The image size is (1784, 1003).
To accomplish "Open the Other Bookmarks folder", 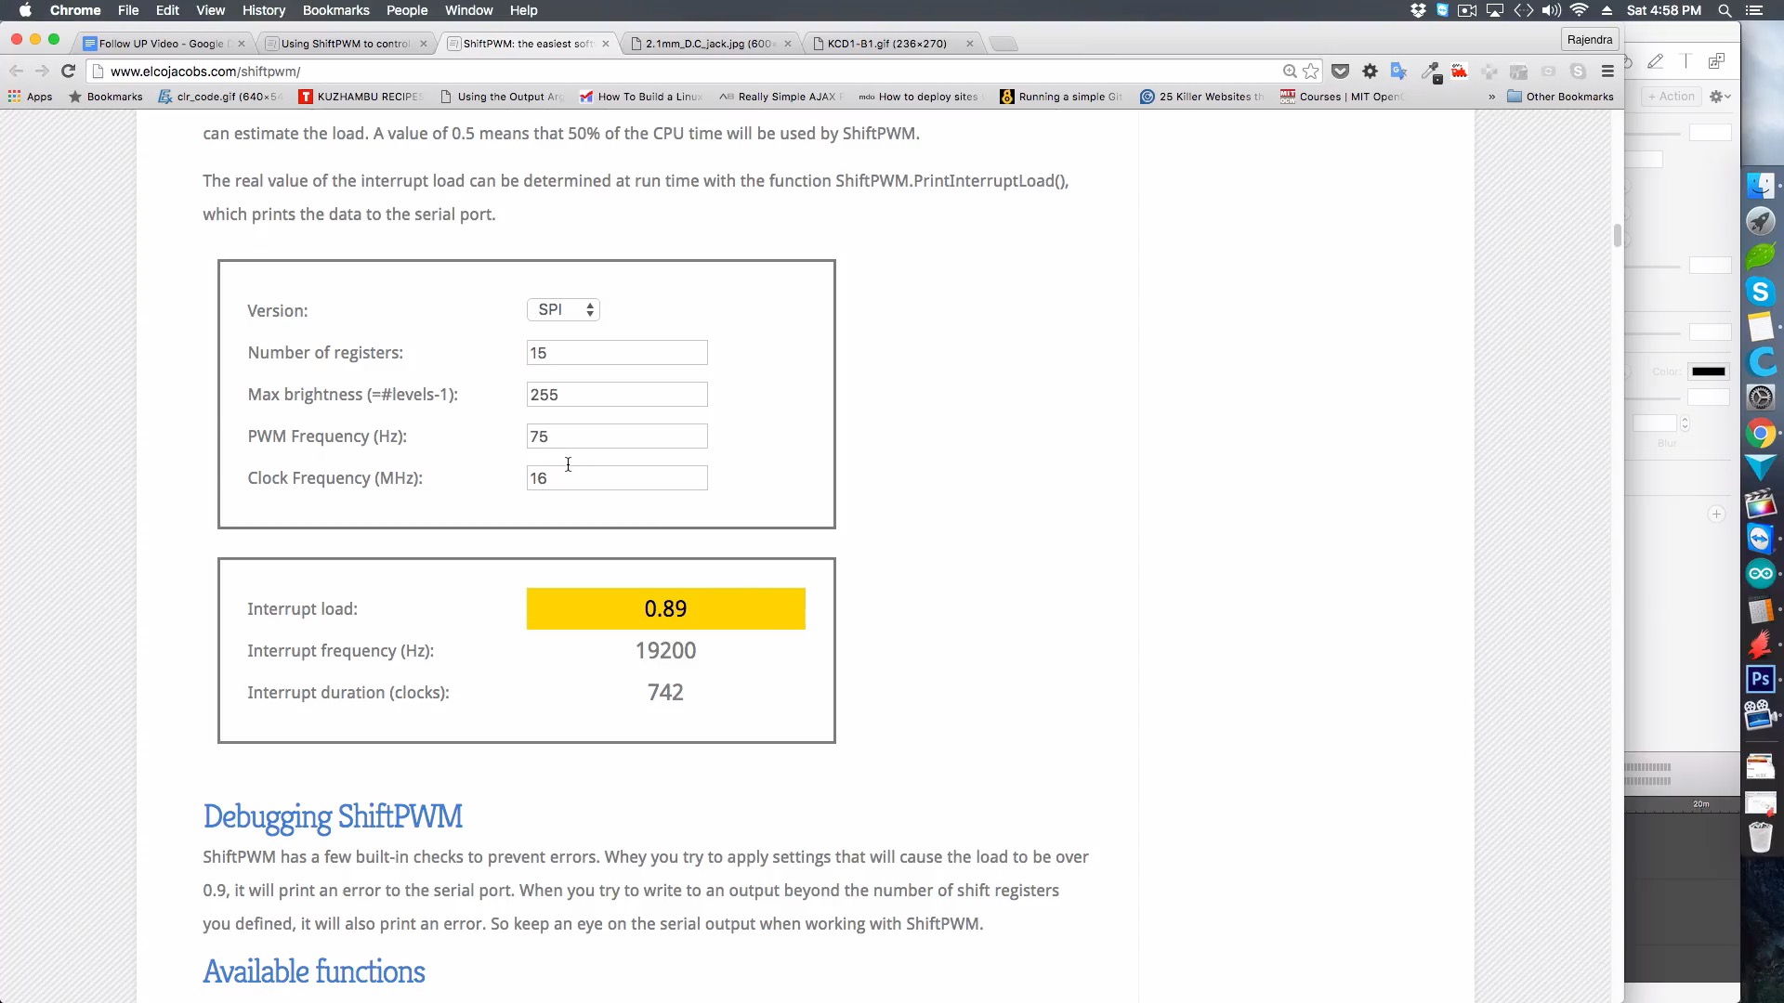I will (1560, 97).
